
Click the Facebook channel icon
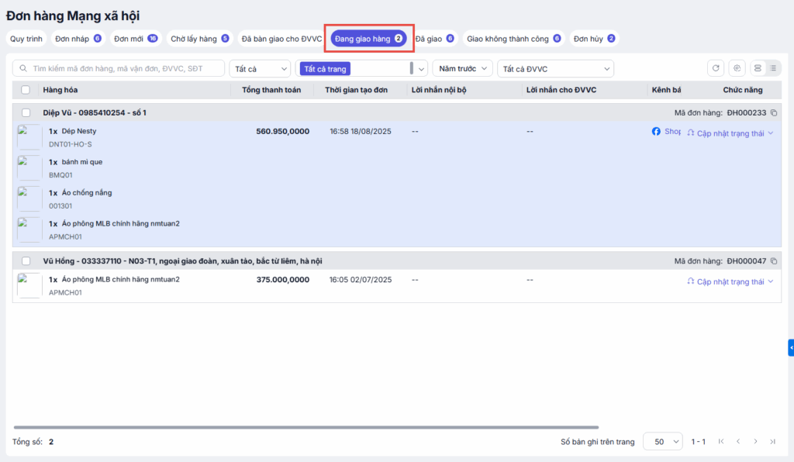(656, 132)
